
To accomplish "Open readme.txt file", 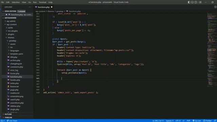I will click(x=15, y=93).
